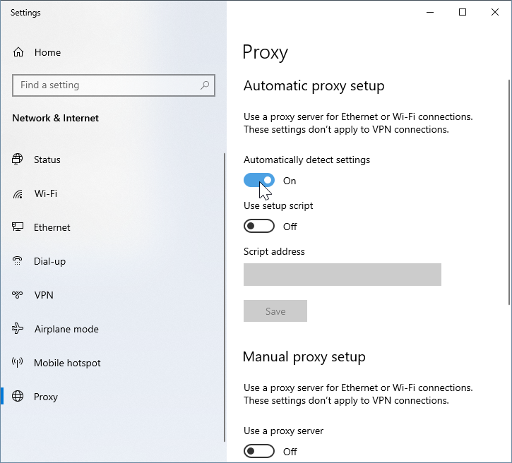Screen dimensions: 512x463
Task: Open the Status section label
Action: [x=47, y=160]
